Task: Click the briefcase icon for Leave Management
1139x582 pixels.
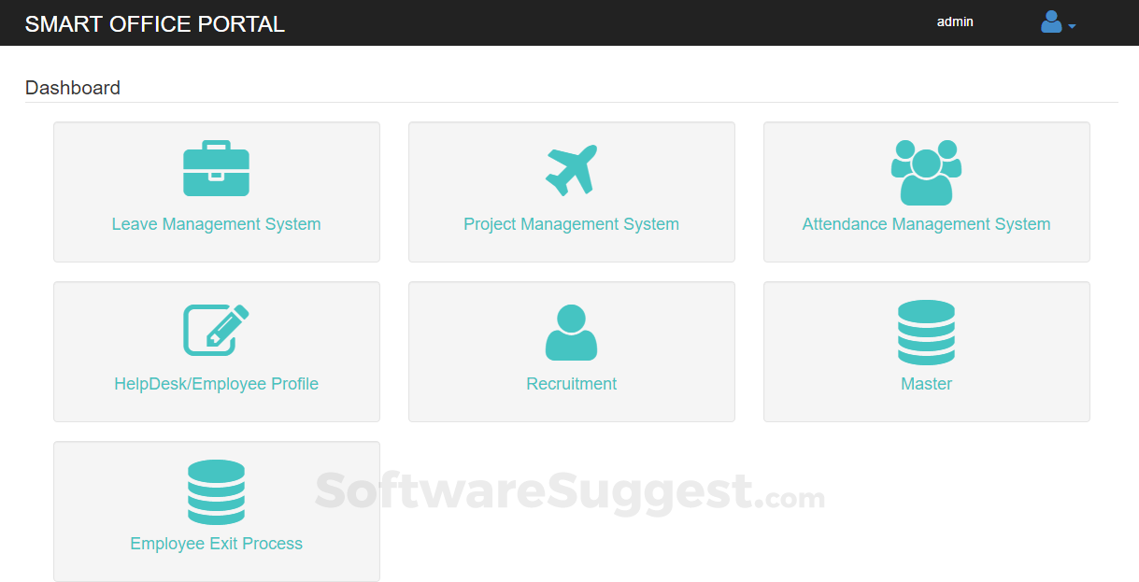Action: point(216,169)
